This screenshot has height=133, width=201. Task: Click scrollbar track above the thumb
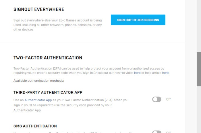(x=199, y=26)
